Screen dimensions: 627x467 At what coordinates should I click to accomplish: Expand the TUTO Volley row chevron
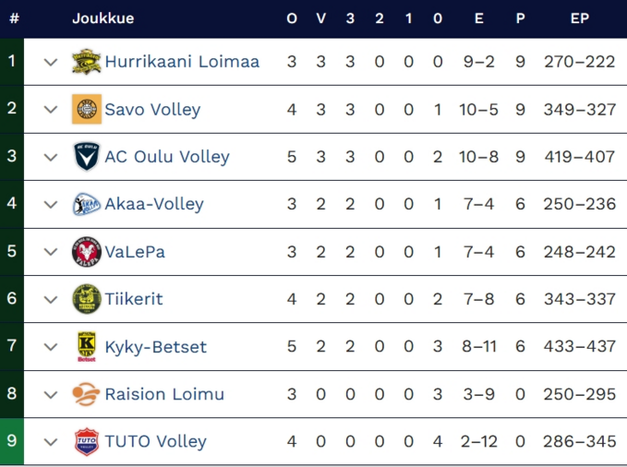tap(51, 442)
